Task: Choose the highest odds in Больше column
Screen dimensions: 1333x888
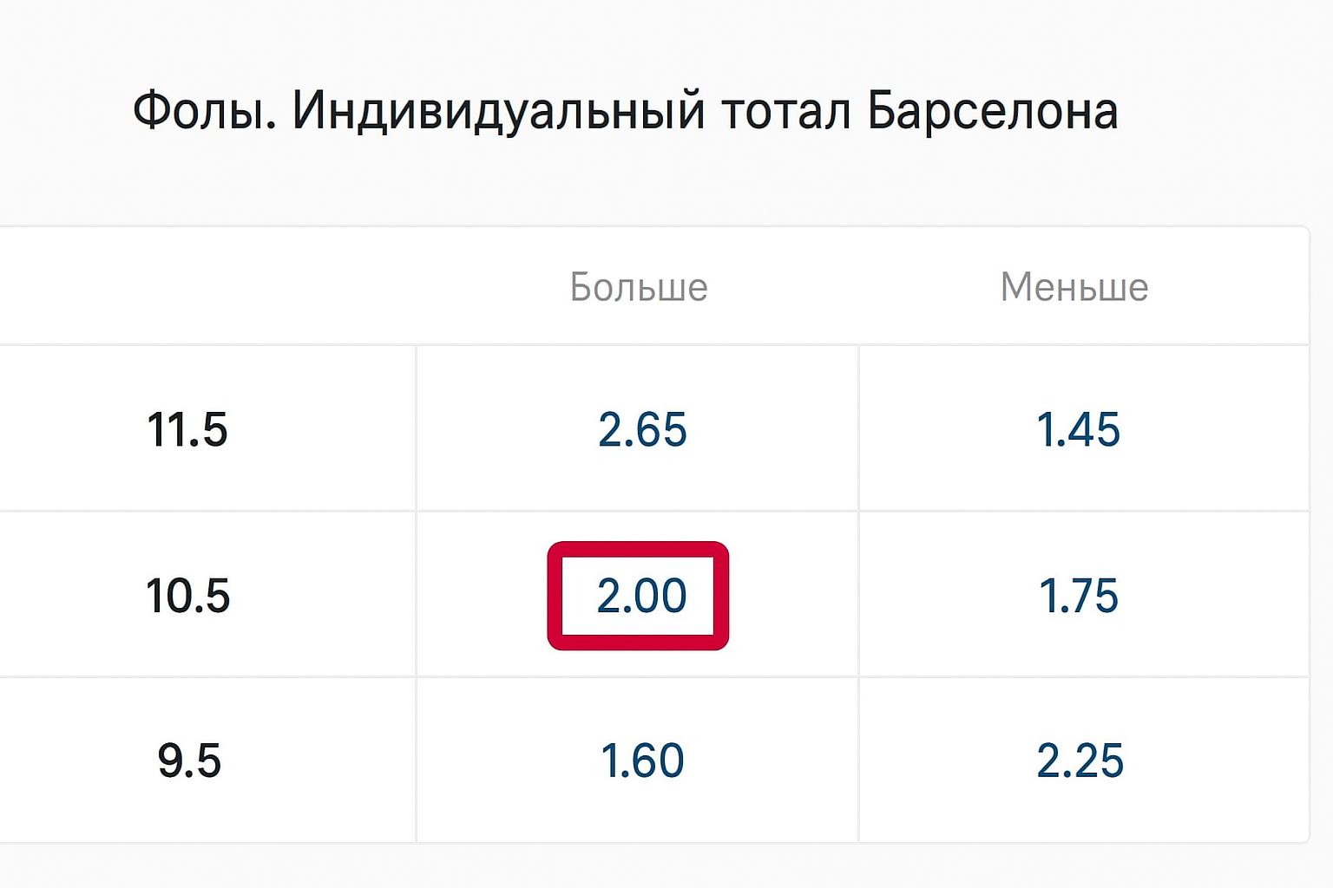Action: 642,430
